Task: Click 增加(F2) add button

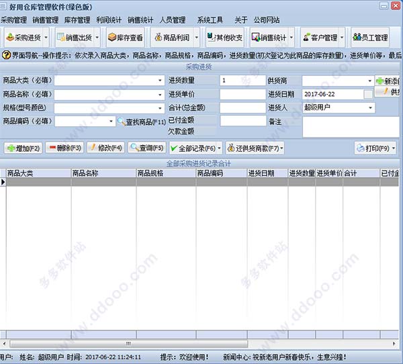Action: click(24, 148)
